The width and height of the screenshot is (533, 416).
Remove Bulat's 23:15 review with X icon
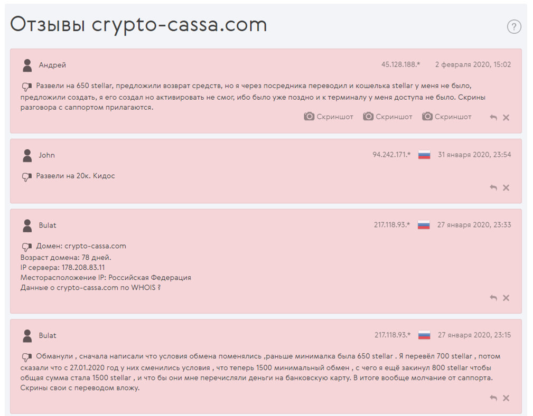506,398
